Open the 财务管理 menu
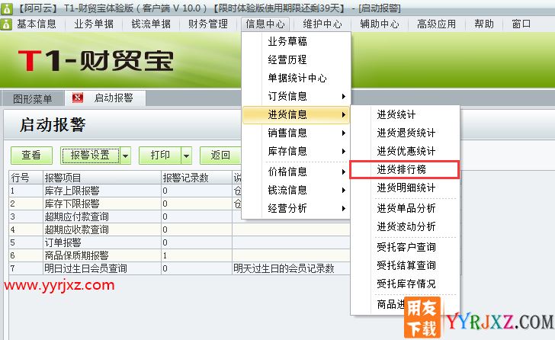 208,24
